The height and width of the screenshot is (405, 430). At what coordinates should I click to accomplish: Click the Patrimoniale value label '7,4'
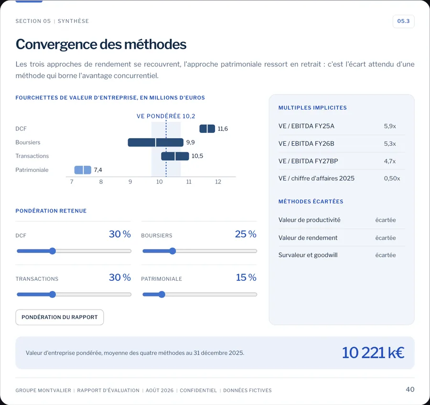coord(98,170)
